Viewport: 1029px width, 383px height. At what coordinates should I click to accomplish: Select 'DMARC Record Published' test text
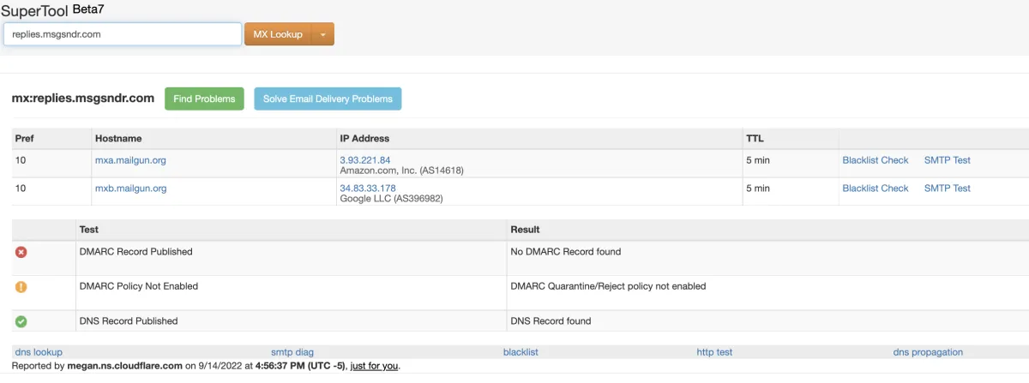tap(135, 252)
